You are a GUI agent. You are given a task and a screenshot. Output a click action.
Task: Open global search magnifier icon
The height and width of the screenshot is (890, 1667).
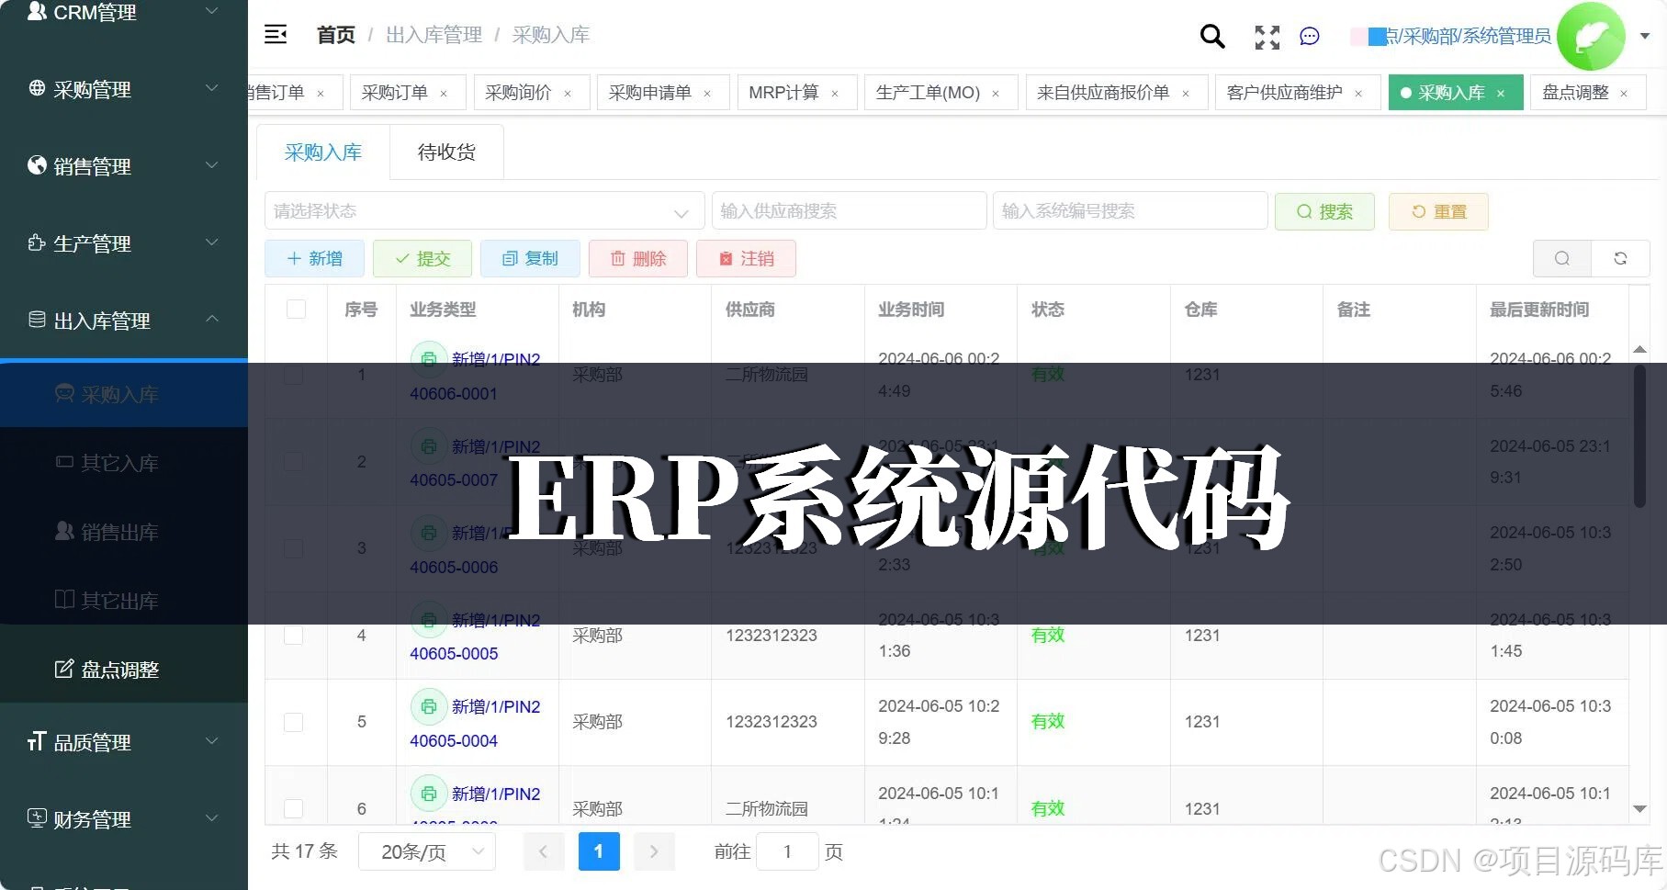(1212, 36)
